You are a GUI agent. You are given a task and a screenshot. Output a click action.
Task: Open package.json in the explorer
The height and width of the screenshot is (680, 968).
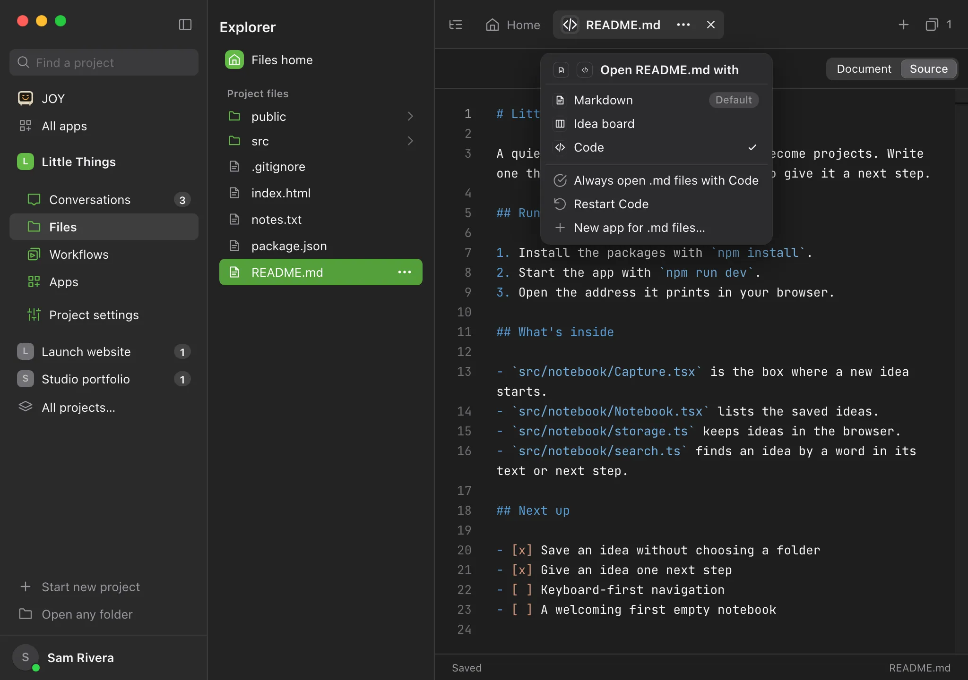tap(320, 246)
